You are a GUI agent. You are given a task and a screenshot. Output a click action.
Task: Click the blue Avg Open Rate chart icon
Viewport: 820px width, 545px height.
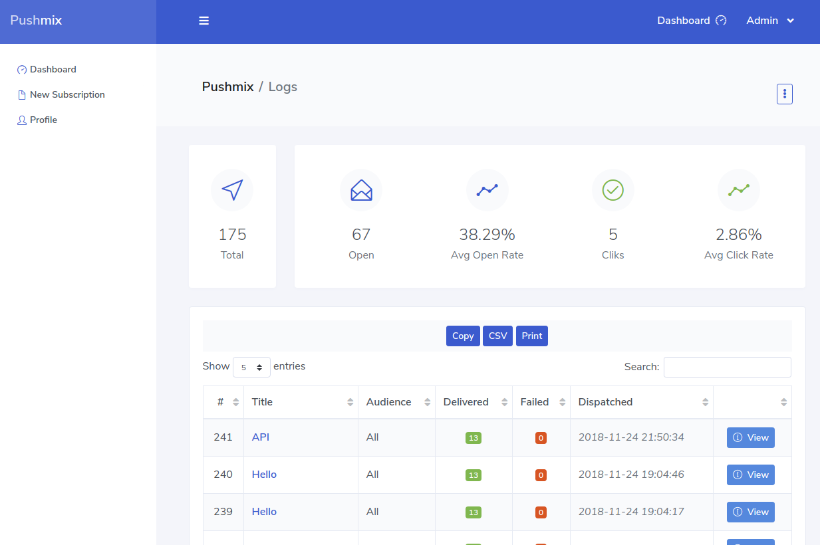point(487,190)
